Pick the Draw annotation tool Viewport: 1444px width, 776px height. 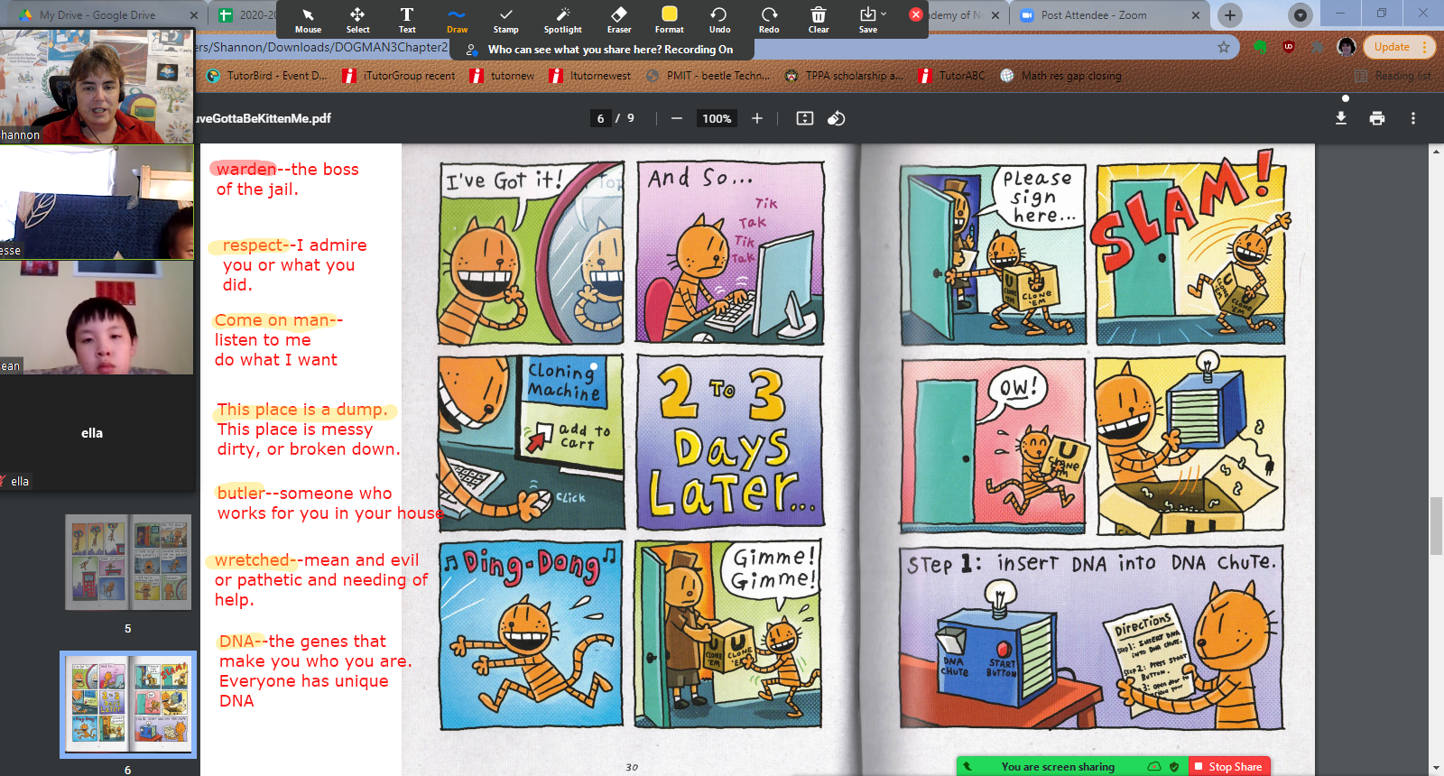pos(457,20)
